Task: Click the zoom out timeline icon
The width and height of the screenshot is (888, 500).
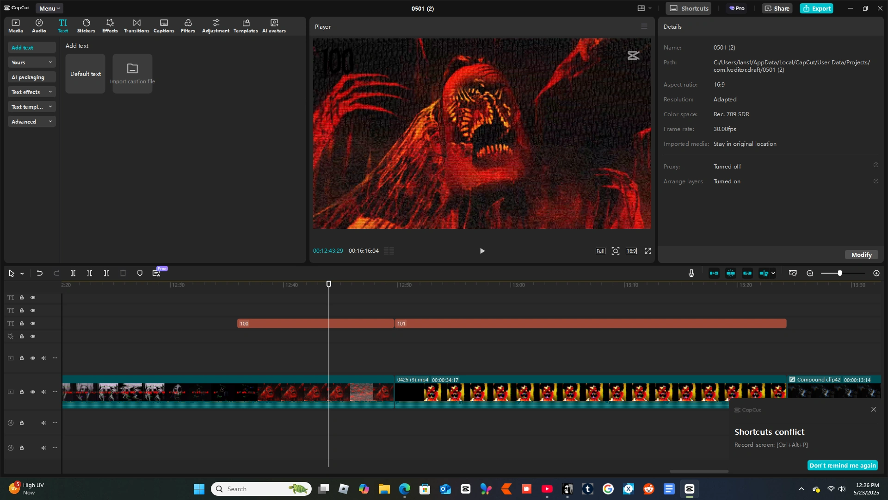Action: pos(810,274)
